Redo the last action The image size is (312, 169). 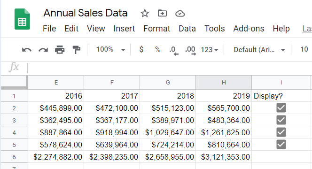coord(43,49)
